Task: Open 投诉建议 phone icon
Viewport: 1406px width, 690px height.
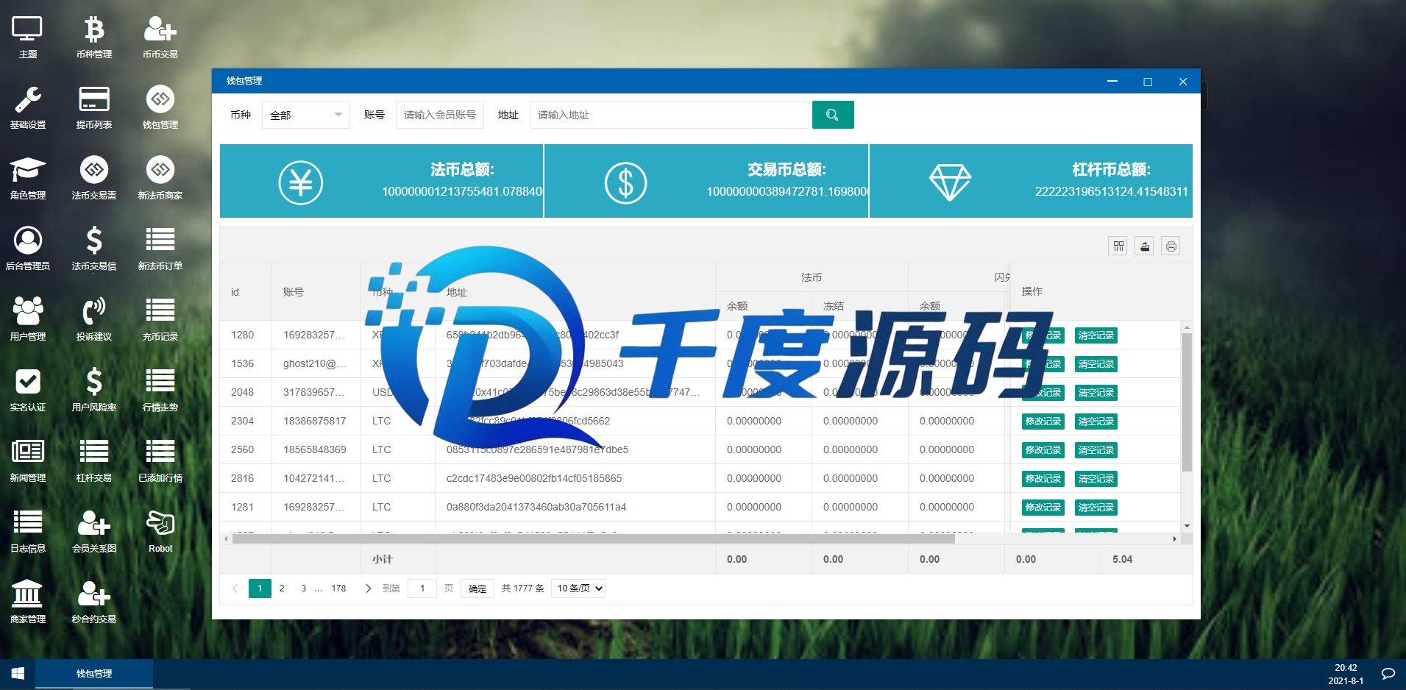Action: [94, 319]
